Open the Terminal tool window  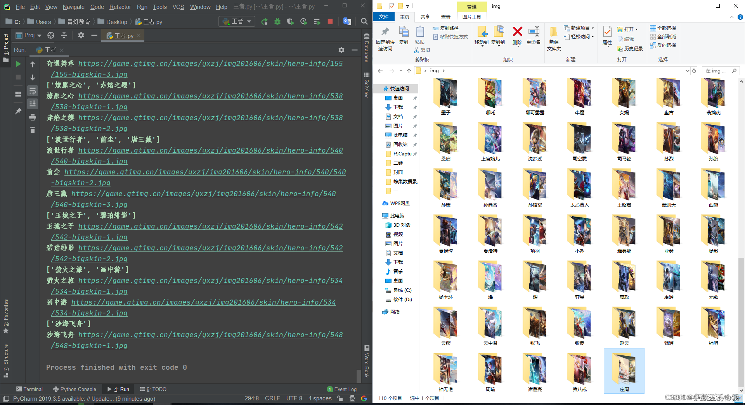(29, 389)
